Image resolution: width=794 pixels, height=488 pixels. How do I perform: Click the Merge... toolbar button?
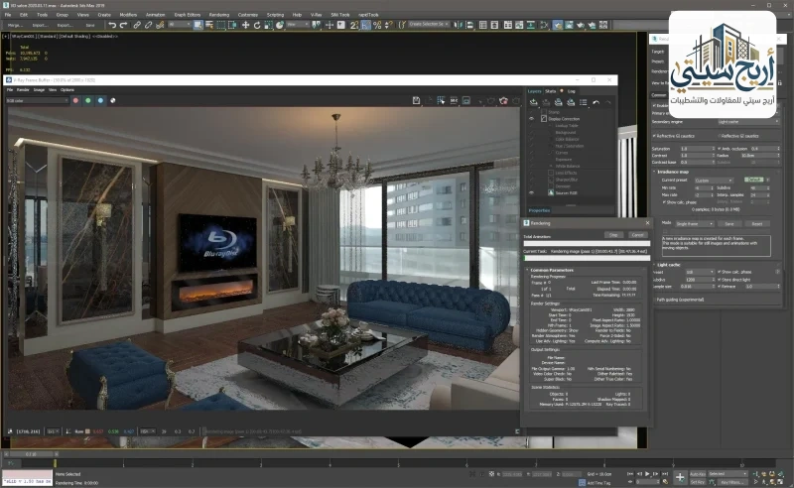pyautogui.click(x=15, y=25)
